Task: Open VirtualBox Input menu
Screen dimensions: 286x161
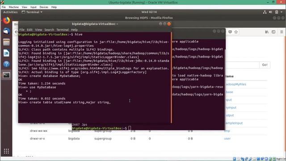Action: pyautogui.click(x=34, y=7)
